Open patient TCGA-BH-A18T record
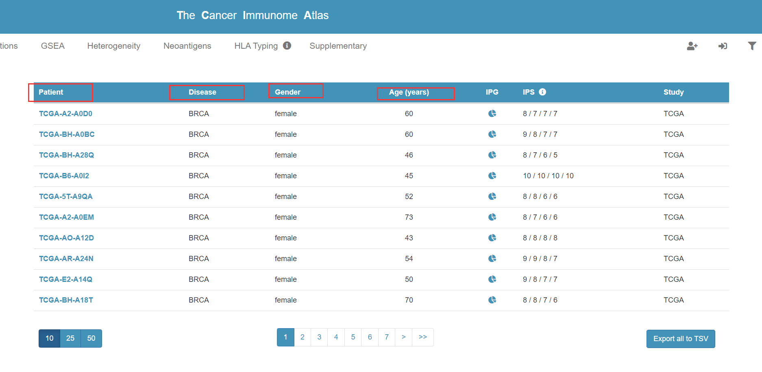The image size is (762, 372). 66,300
